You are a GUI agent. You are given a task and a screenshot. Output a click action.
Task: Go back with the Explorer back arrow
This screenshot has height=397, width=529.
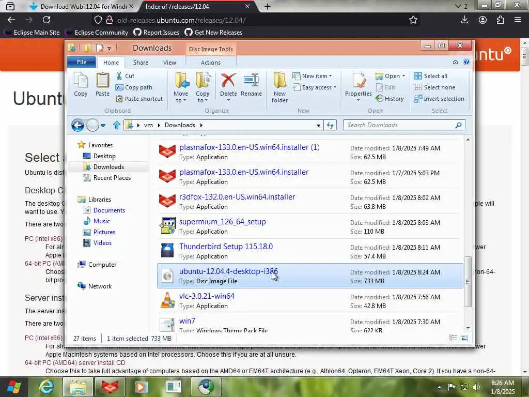77,125
